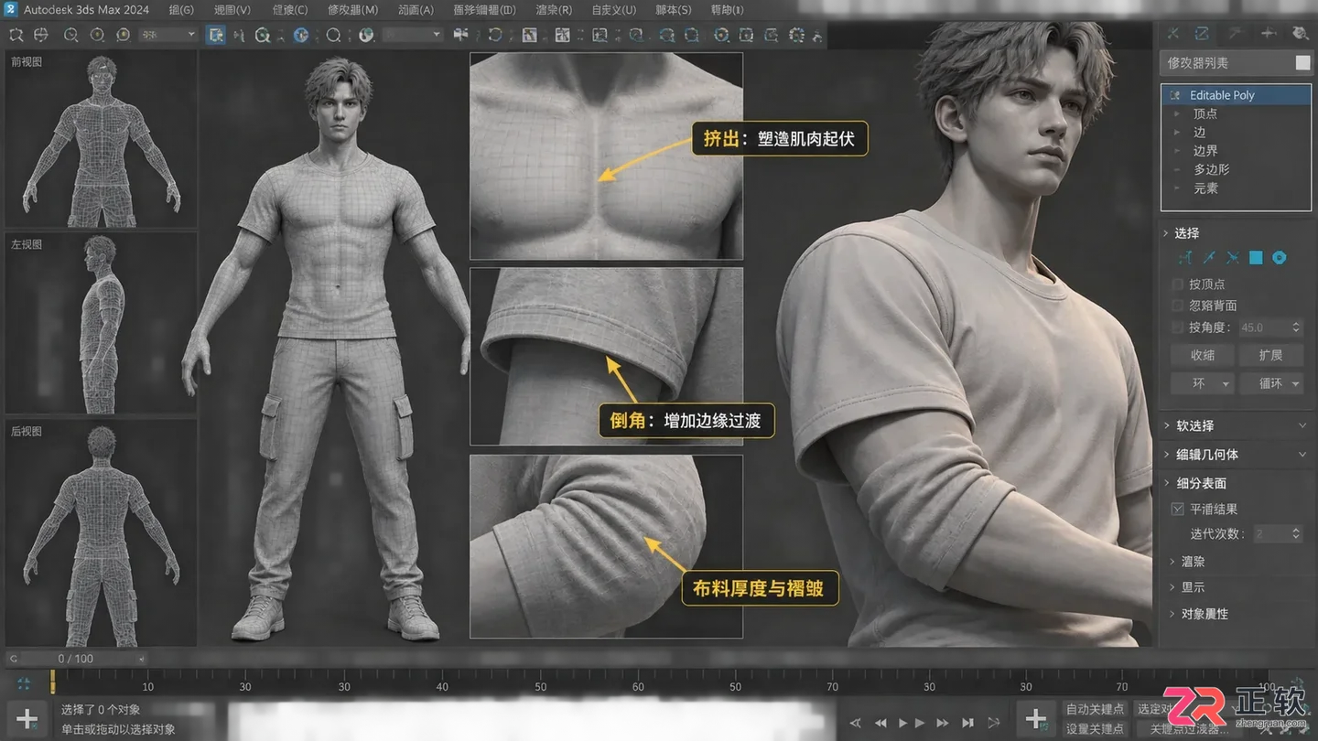Click the plus button beside 自动关键点

point(1036,719)
